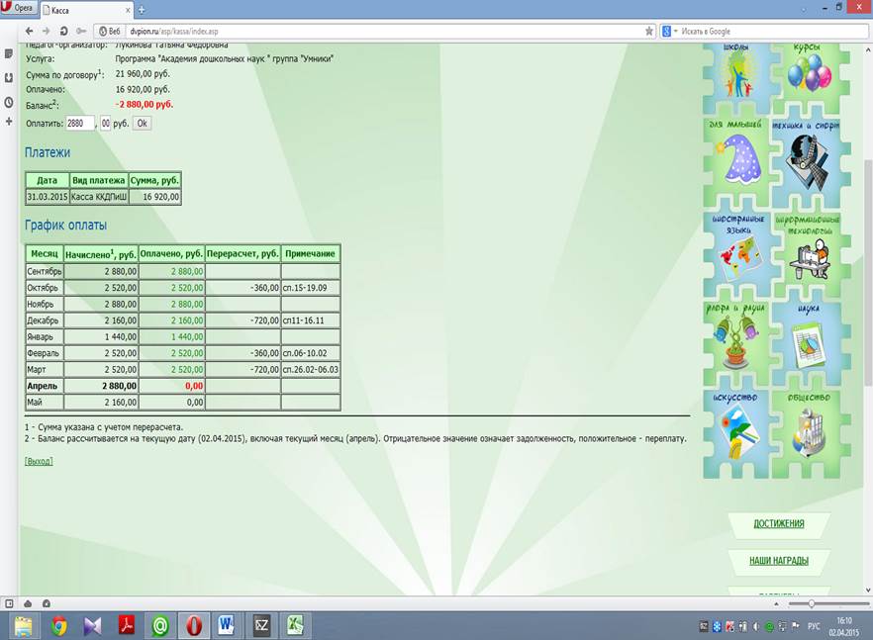This screenshot has height=640, width=873.
Task: Open Adobe Reader from the taskbar
Action: (127, 626)
